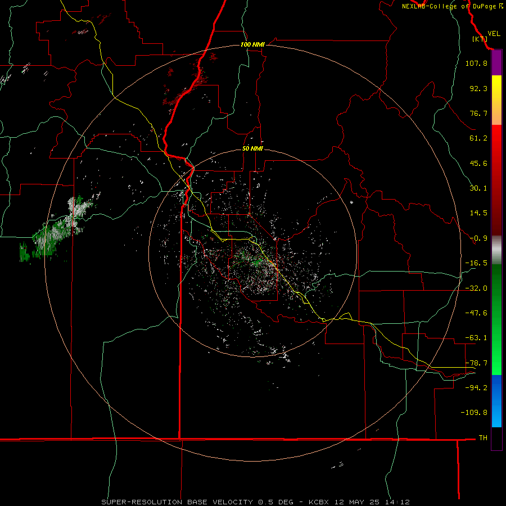506x506 pixels.
Task: Click the -47.6 velocity scale value
Action: [476, 313]
